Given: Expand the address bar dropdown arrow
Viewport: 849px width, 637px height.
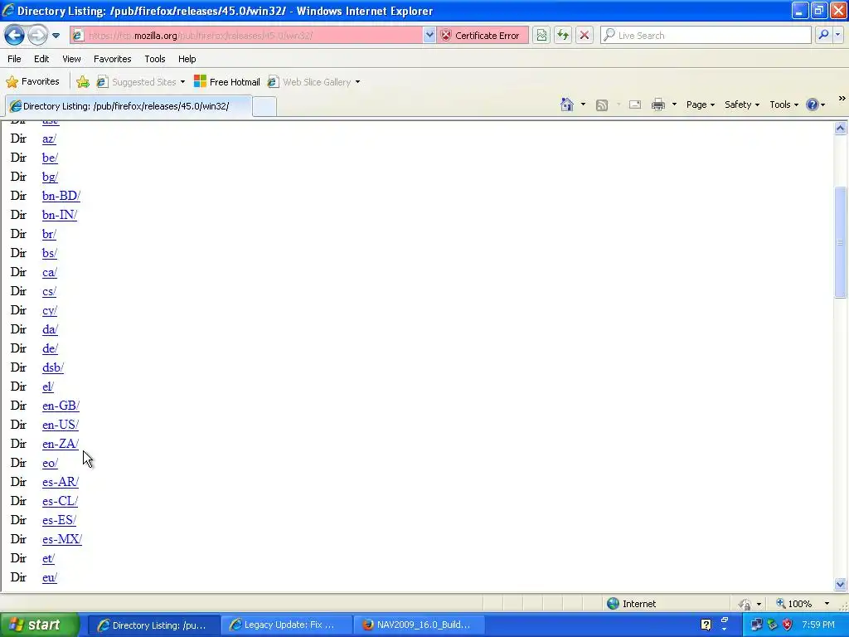Looking at the screenshot, I should pyautogui.click(x=429, y=35).
